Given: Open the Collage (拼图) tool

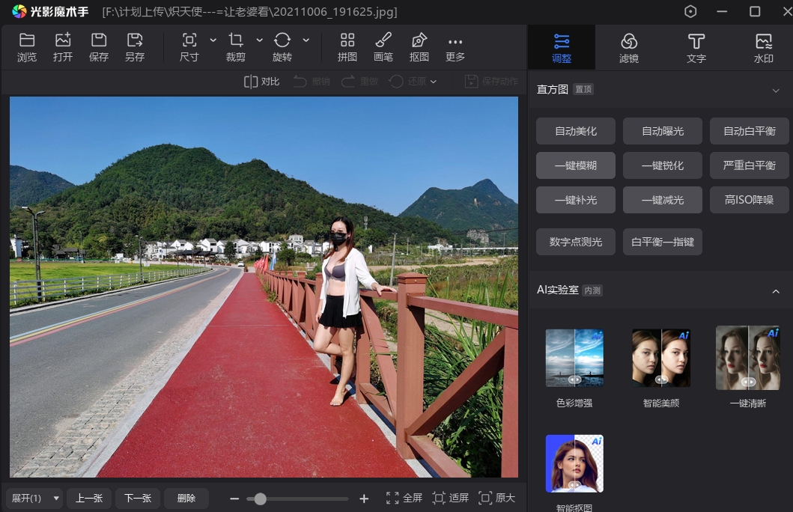Looking at the screenshot, I should (x=347, y=41).
